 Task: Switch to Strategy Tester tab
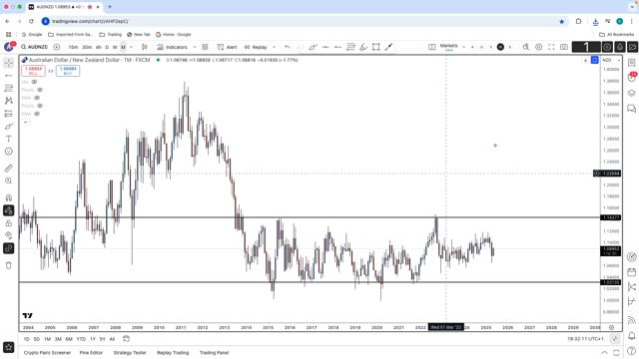coord(130,353)
